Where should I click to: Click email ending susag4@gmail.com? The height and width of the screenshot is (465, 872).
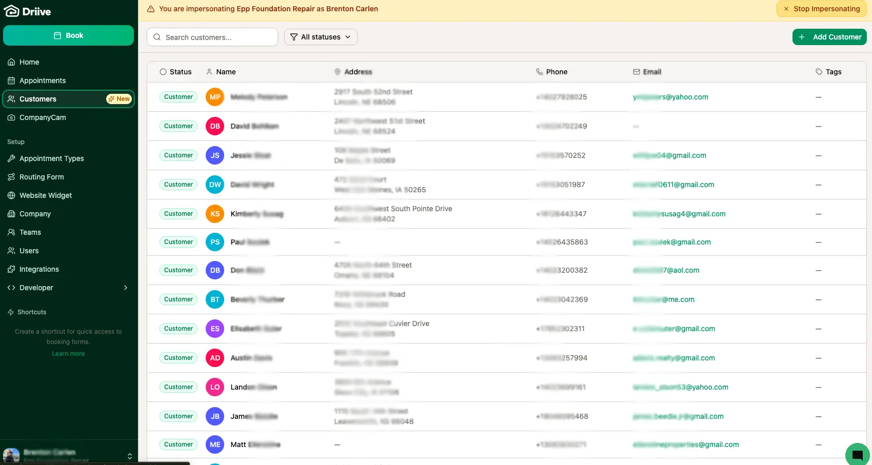point(679,214)
